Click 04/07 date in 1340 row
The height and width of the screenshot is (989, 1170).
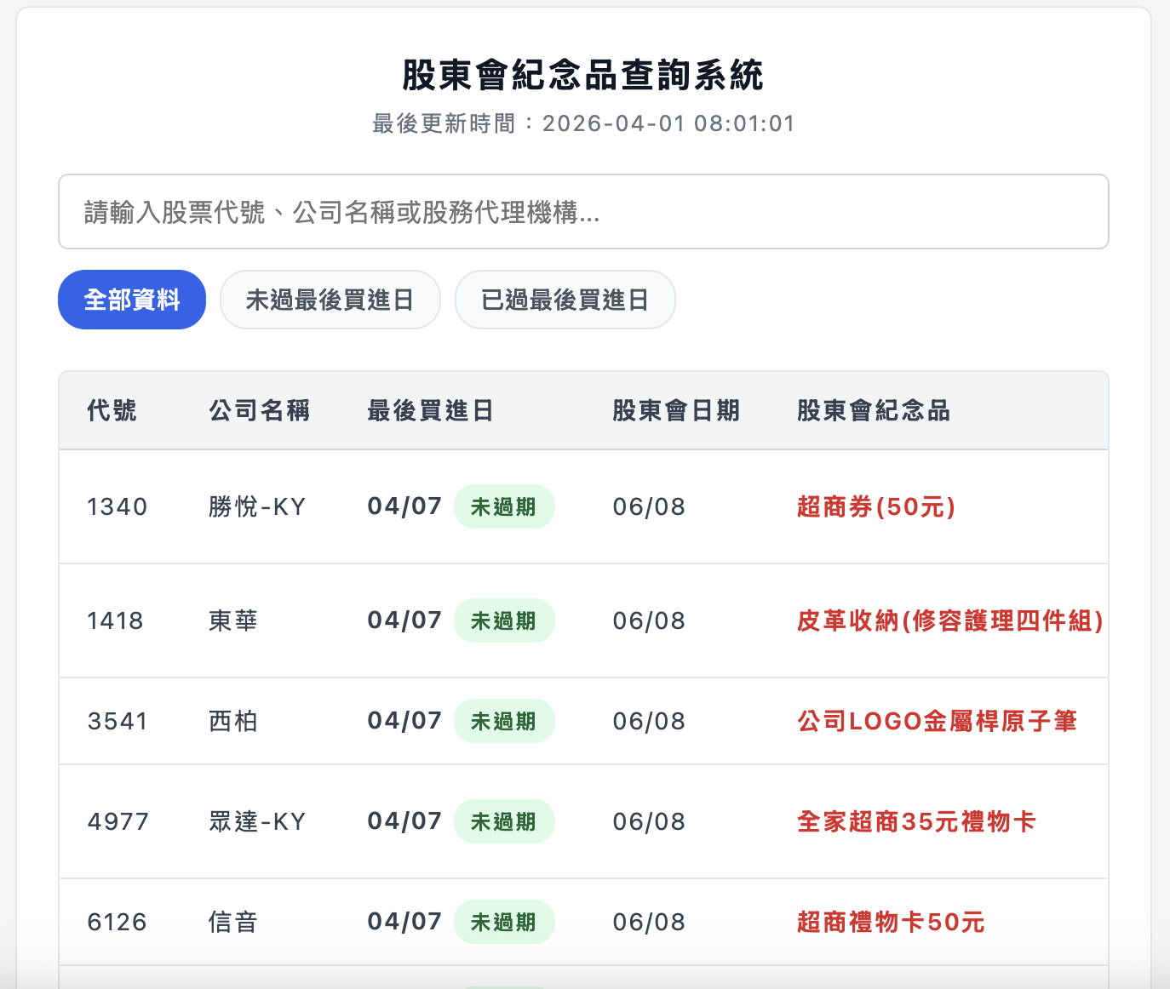[404, 506]
